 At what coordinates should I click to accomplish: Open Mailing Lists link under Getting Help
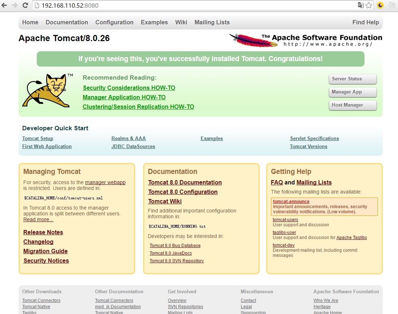(x=314, y=183)
